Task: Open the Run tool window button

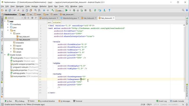Action: (8, 101)
